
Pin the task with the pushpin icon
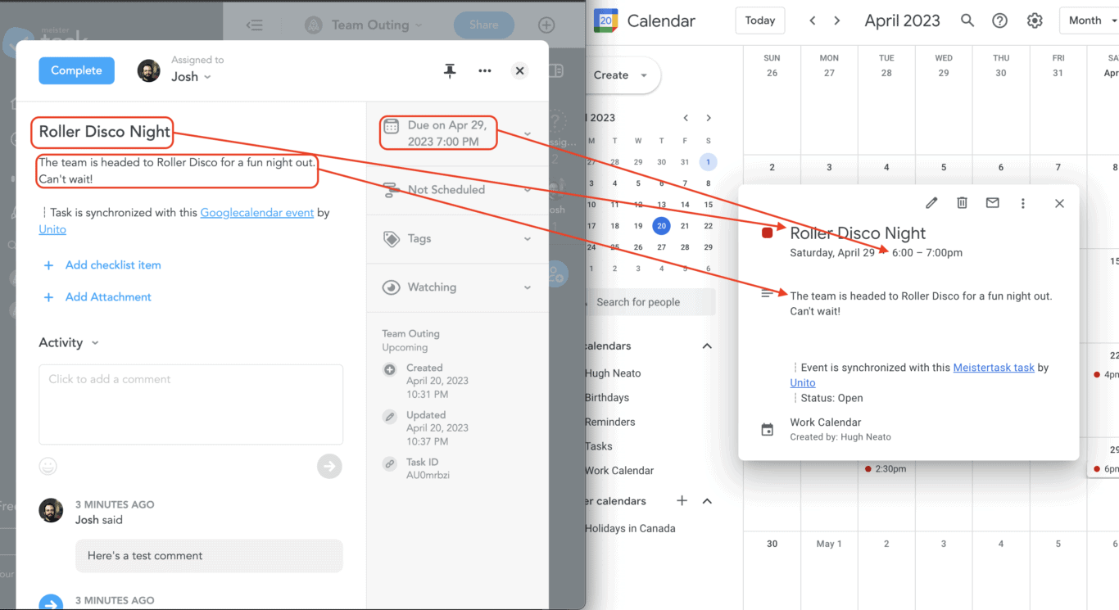point(450,71)
